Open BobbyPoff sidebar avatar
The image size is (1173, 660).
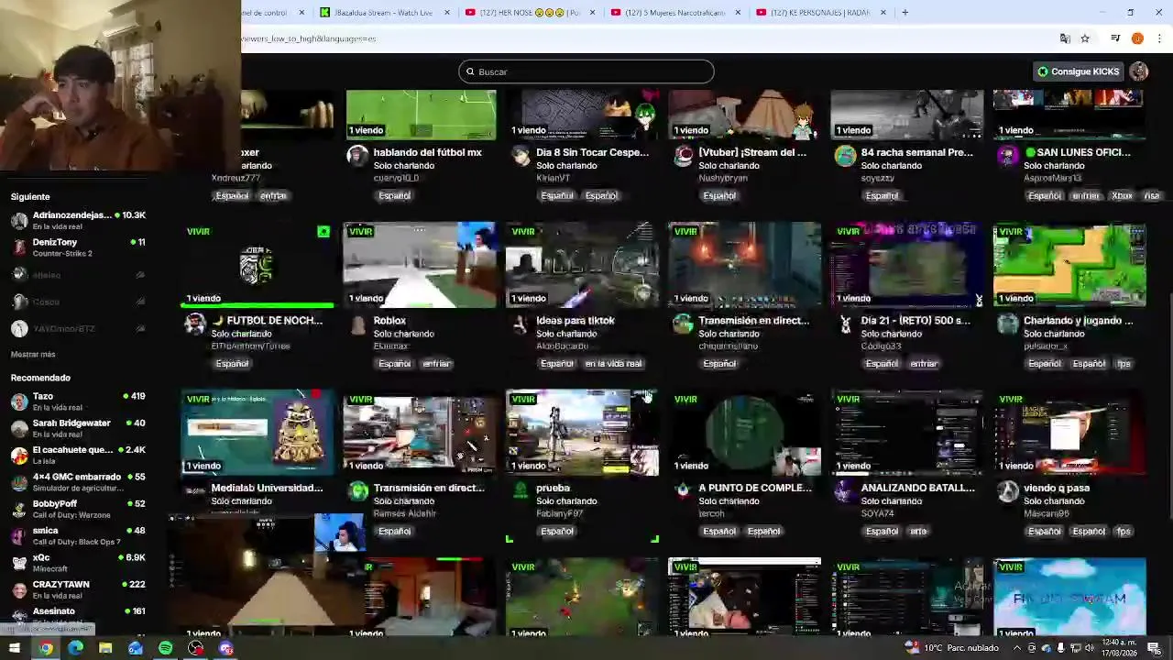19,510
